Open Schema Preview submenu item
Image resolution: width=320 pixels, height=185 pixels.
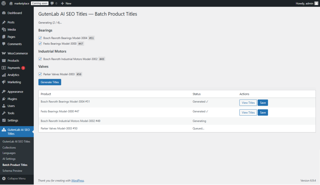tap(12, 171)
